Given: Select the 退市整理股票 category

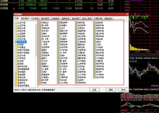Looking at the screenshot, I should [23, 69].
